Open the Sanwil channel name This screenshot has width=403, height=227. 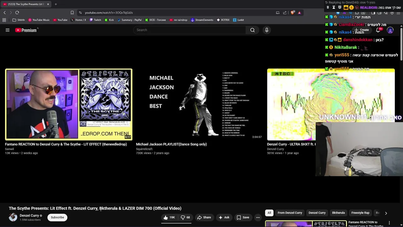tap(9, 149)
